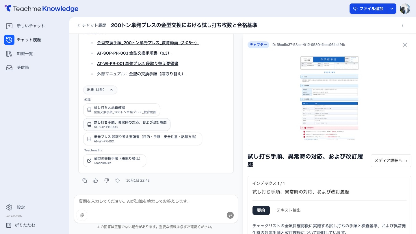Click the cloud upload icon in ファイル追加
This screenshot has height=234, width=416.
[x=355, y=9]
